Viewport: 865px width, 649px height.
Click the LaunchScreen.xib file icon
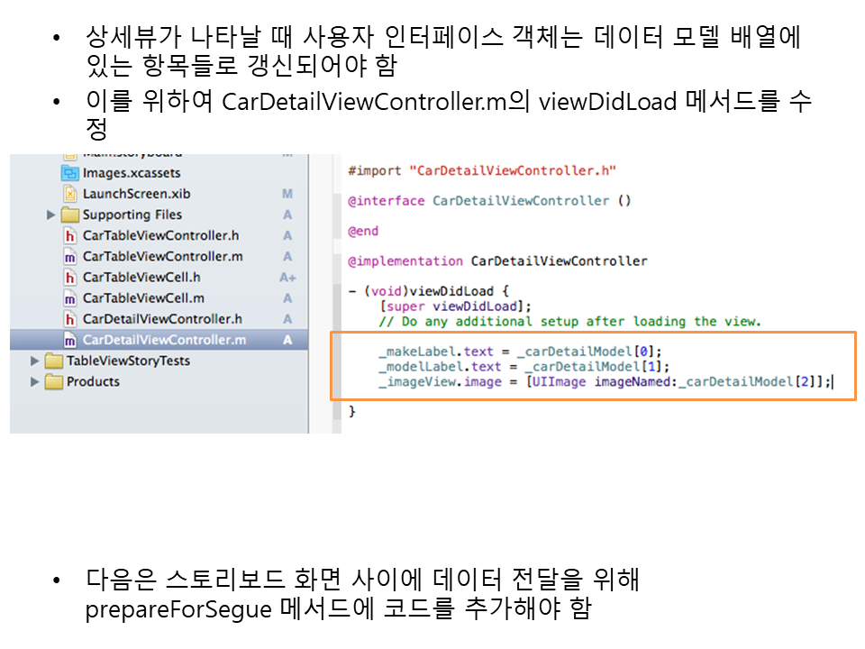69,194
